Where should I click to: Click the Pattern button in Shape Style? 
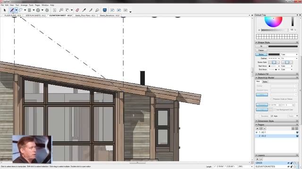pyautogui.click(x=261, y=50)
